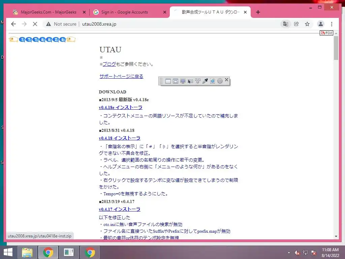Select the rectangular region capture tool
345x259 pixels.
click(190, 81)
